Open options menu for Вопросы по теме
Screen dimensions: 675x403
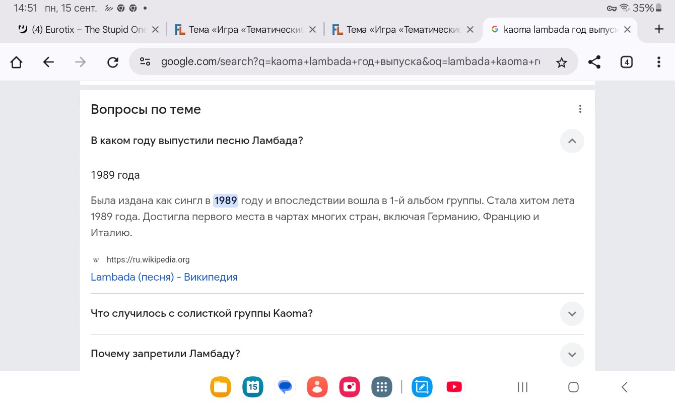[580, 109]
